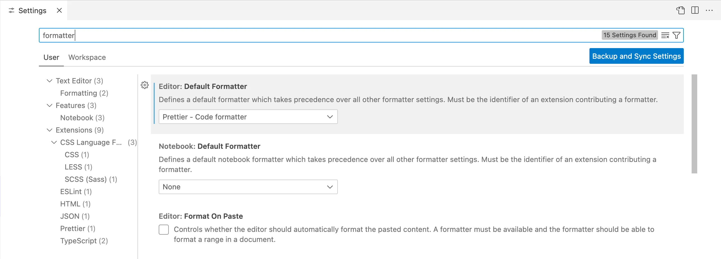This screenshot has width=721, height=259.
Task: Click the 15 Settings Found badge
Action: click(630, 35)
